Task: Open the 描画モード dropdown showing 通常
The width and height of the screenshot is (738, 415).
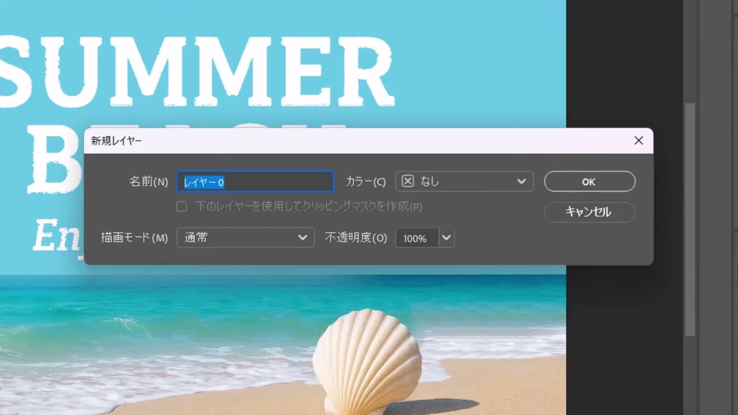Action: point(246,237)
